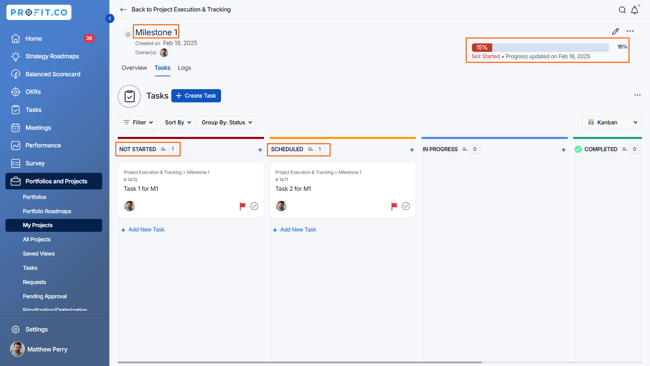Click the search magnifier icon
This screenshot has height=366, width=650.
pos(622,10)
